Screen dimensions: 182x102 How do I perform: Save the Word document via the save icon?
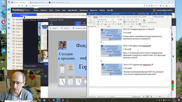pos(90,14)
